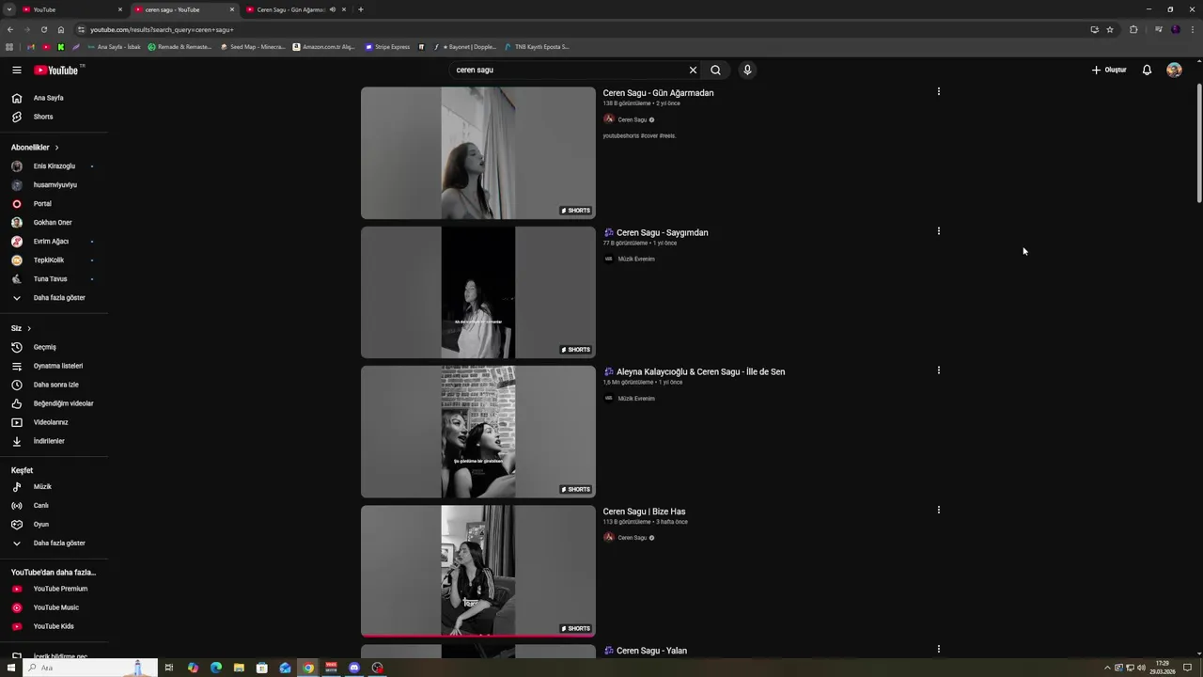Open more options for İlle de Sen result

coord(938,370)
